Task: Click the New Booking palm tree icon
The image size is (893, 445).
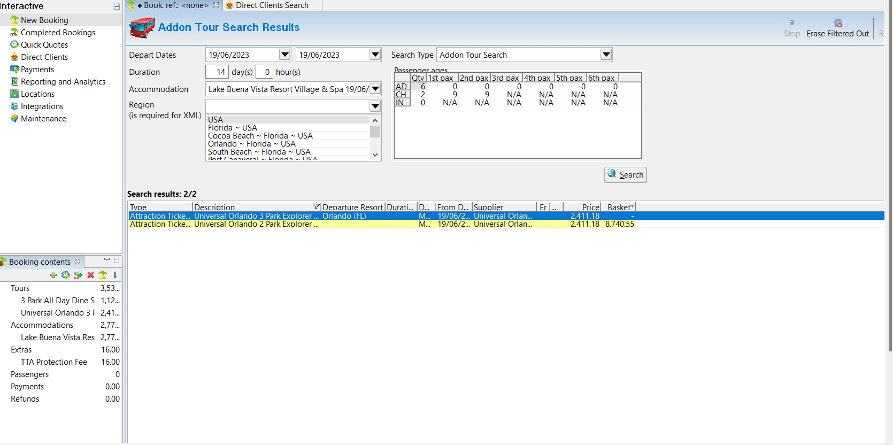Action: 14,20
